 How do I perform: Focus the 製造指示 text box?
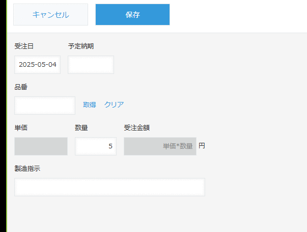109,187
